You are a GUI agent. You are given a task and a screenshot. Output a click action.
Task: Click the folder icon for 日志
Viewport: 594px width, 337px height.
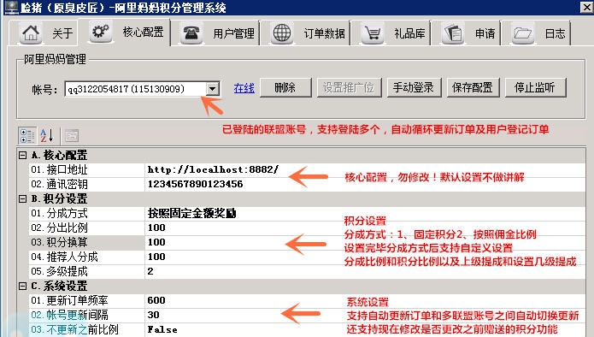click(522, 33)
